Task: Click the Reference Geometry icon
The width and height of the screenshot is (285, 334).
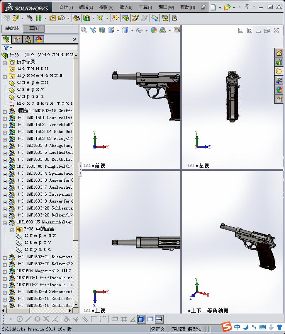Action: click(x=100, y=18)
